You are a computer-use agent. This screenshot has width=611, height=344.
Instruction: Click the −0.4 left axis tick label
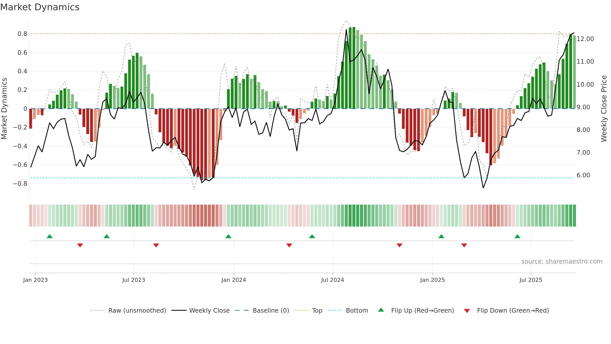20,146
